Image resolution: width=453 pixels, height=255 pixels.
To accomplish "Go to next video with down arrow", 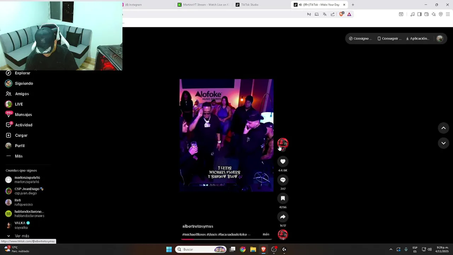I will (443, 143).
